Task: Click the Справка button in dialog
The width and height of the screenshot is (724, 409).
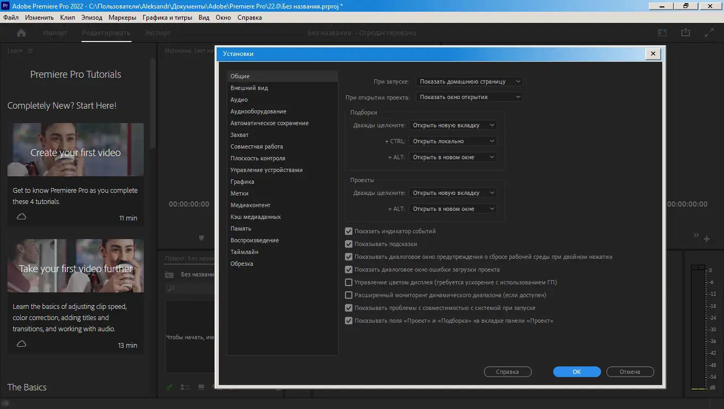Action: pos(507,372)
